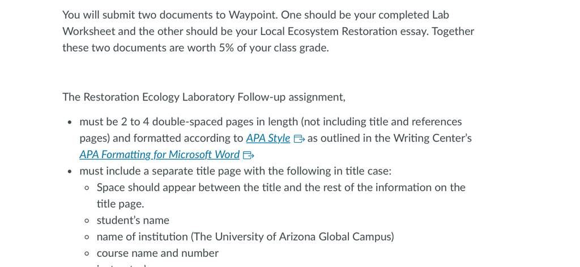Click 'The Restoration Ecology Laboratory Follow-up assignment' heading line
Screen dimensions: 580x267
(204, 97)
